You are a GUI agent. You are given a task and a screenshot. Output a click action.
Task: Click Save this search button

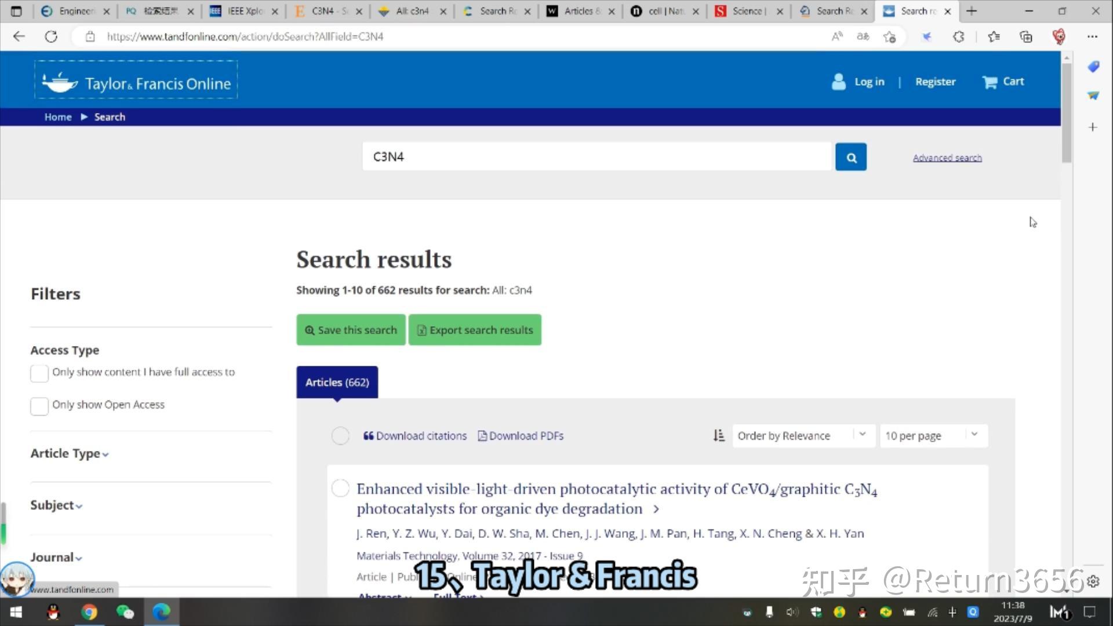click(351, 330)
